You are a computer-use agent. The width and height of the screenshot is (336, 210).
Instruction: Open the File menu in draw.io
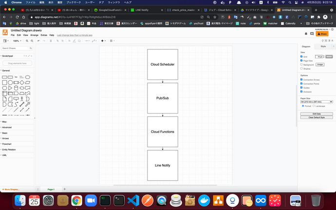[13, 35]
